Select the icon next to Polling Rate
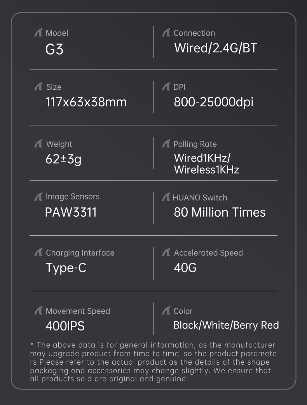Viewport: 307px width, 405px height. tap(166, 144)
